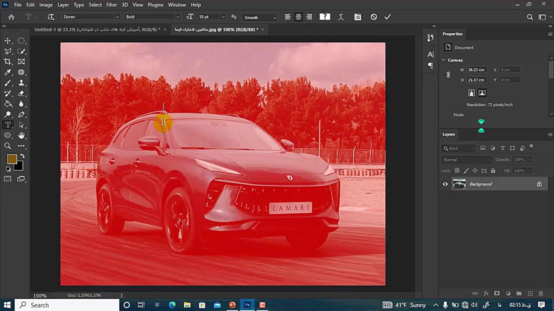Toggle lock all padlock in Lock row
554x311 pixels.
coord(493,171)
